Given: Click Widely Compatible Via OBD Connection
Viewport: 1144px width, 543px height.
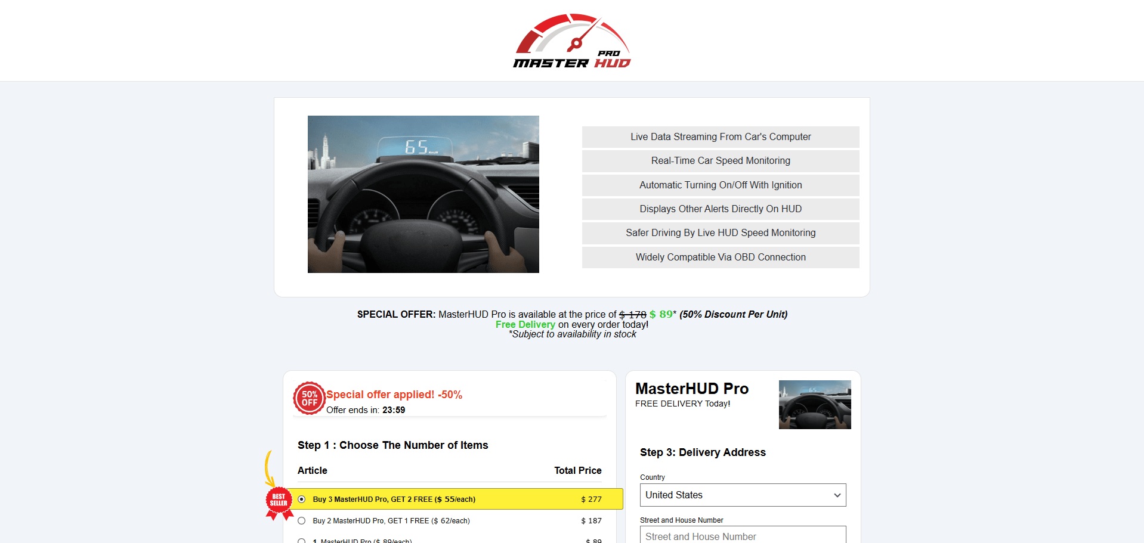Looking at the screenshot, I should 720,257.
